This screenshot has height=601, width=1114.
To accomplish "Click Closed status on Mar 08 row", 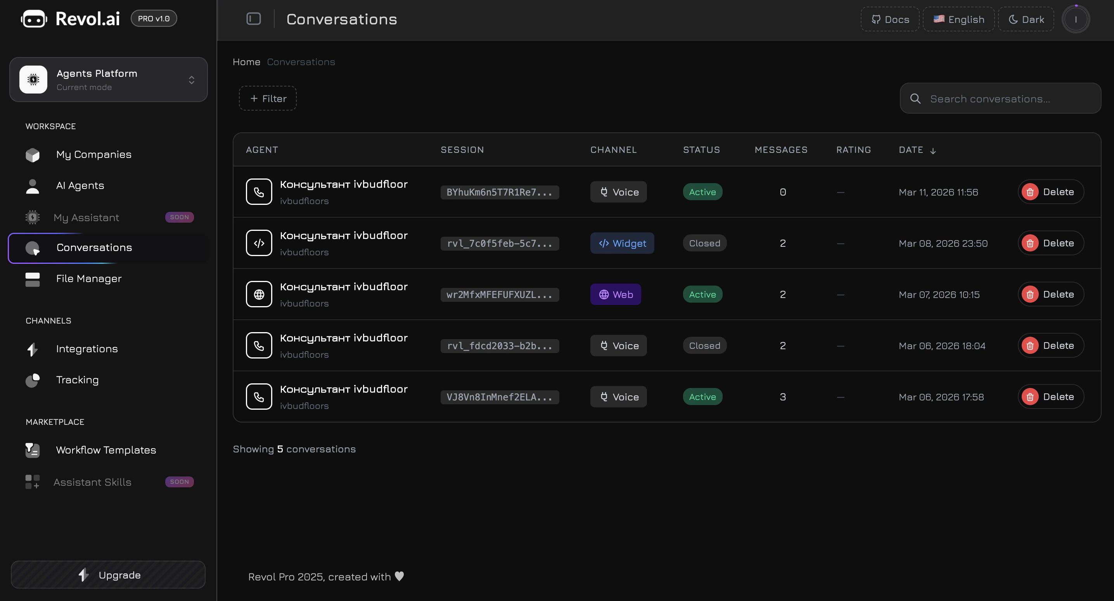I will (x=704, y=243).
